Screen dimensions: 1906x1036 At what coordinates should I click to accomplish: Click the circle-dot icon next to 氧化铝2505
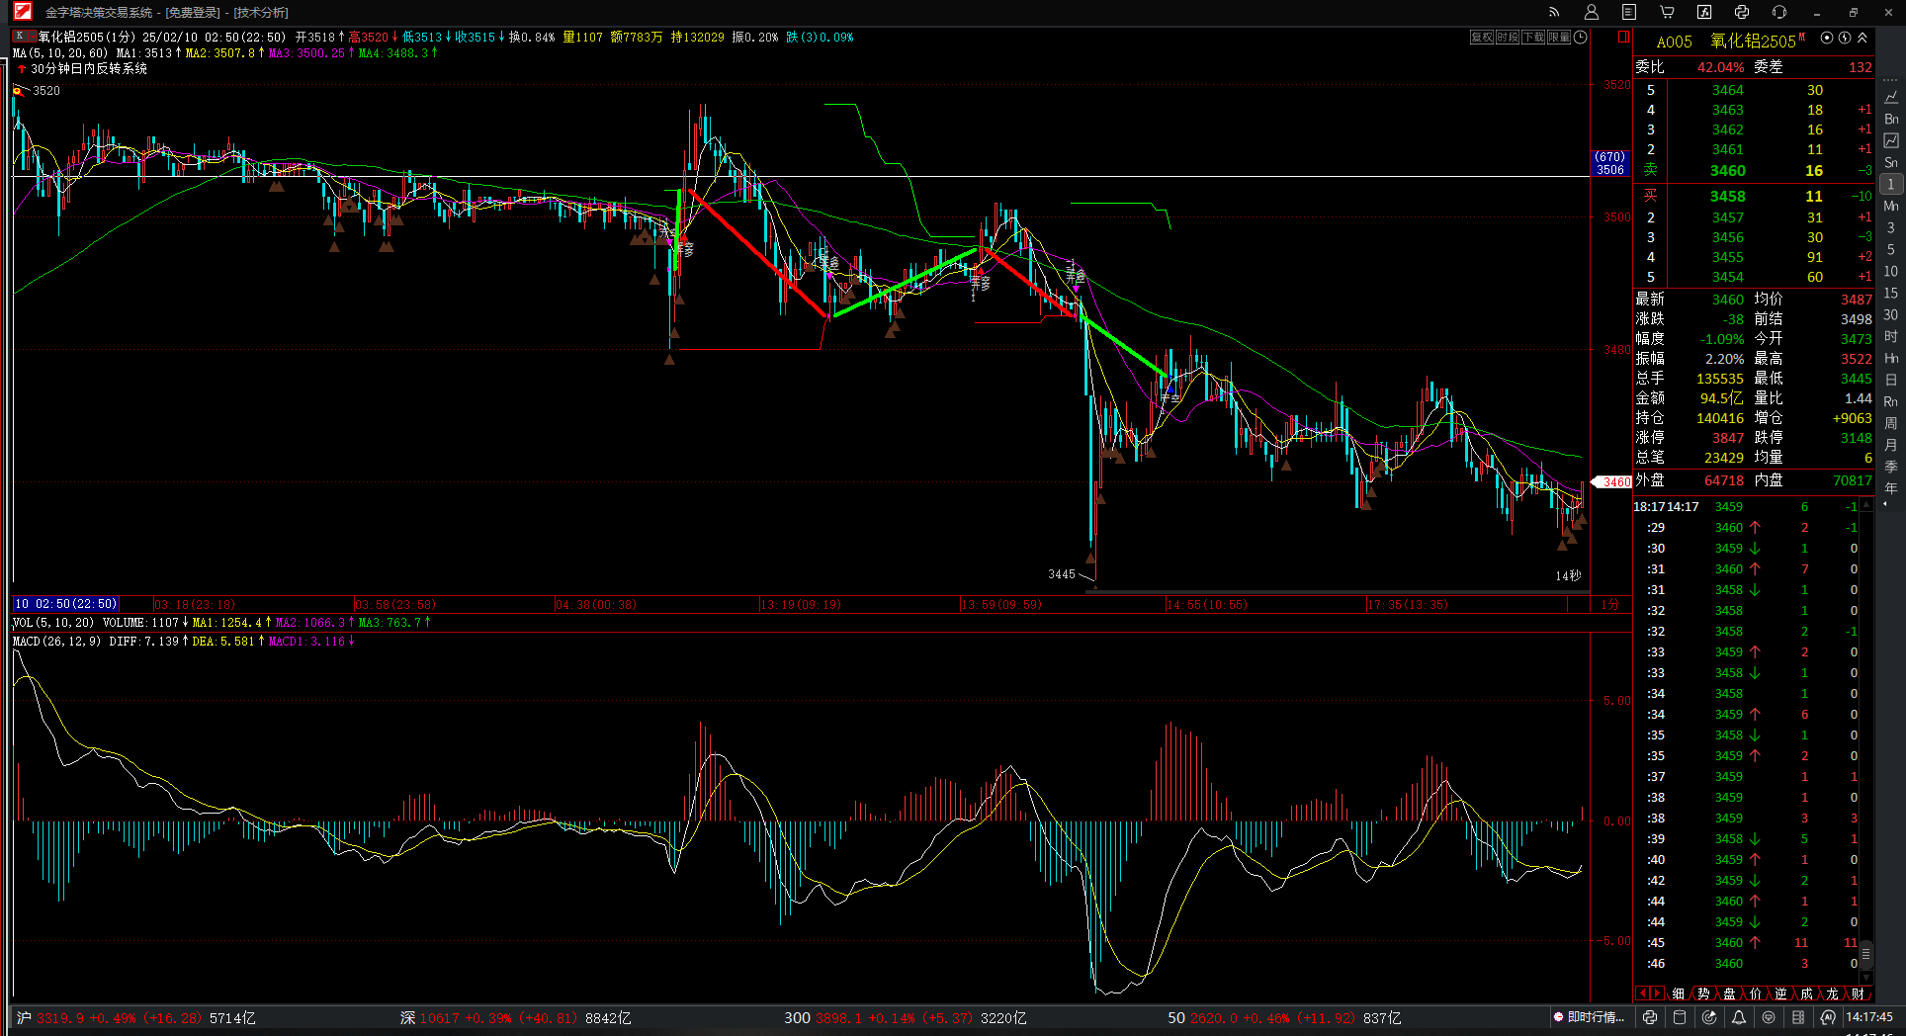click(x=1827, y=38)
